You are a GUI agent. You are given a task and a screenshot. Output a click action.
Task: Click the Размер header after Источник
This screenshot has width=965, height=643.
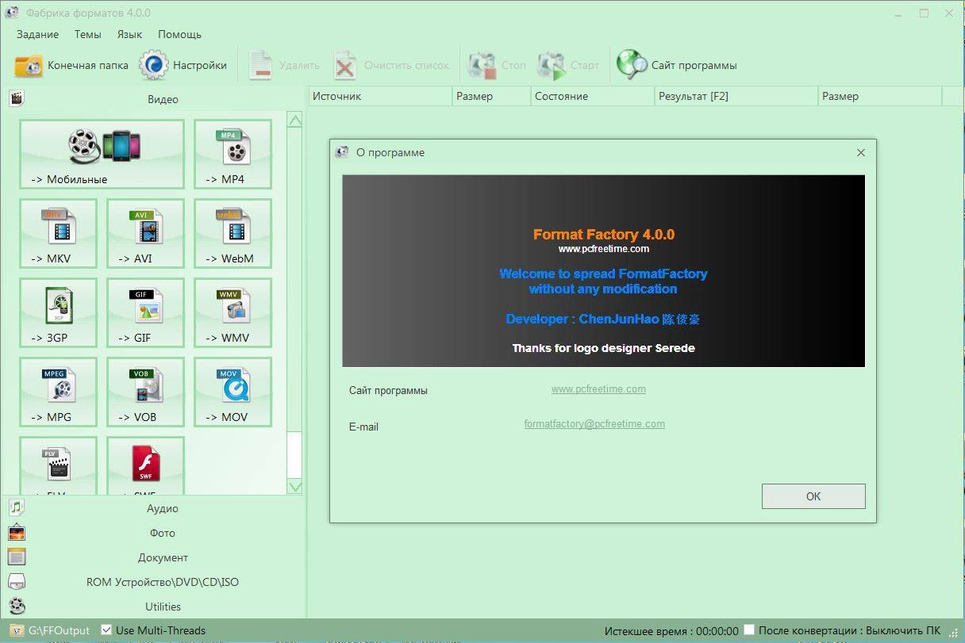coord(491,96)
